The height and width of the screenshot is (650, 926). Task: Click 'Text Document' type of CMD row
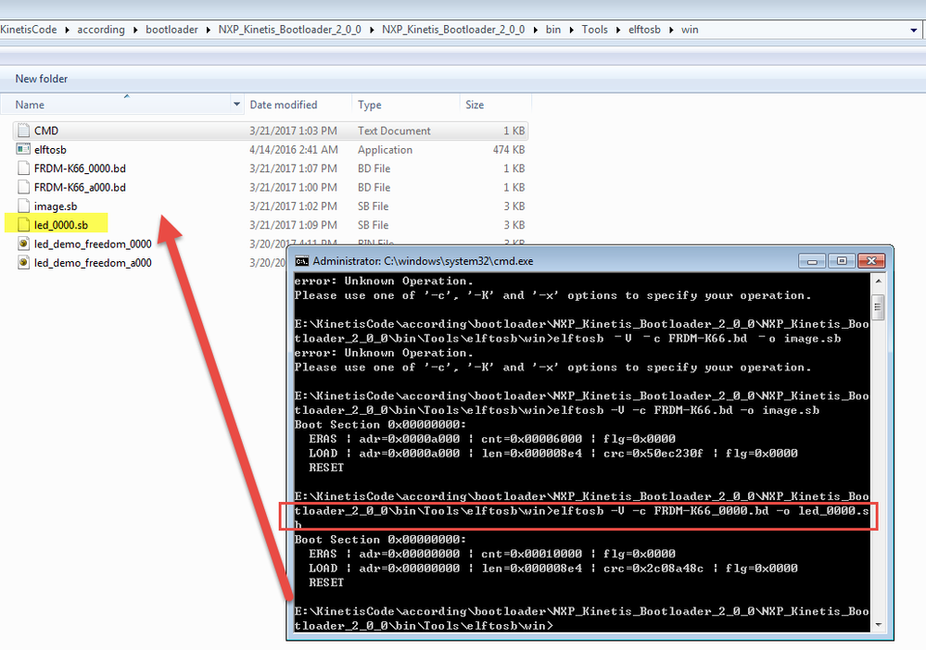pos(394,131)
